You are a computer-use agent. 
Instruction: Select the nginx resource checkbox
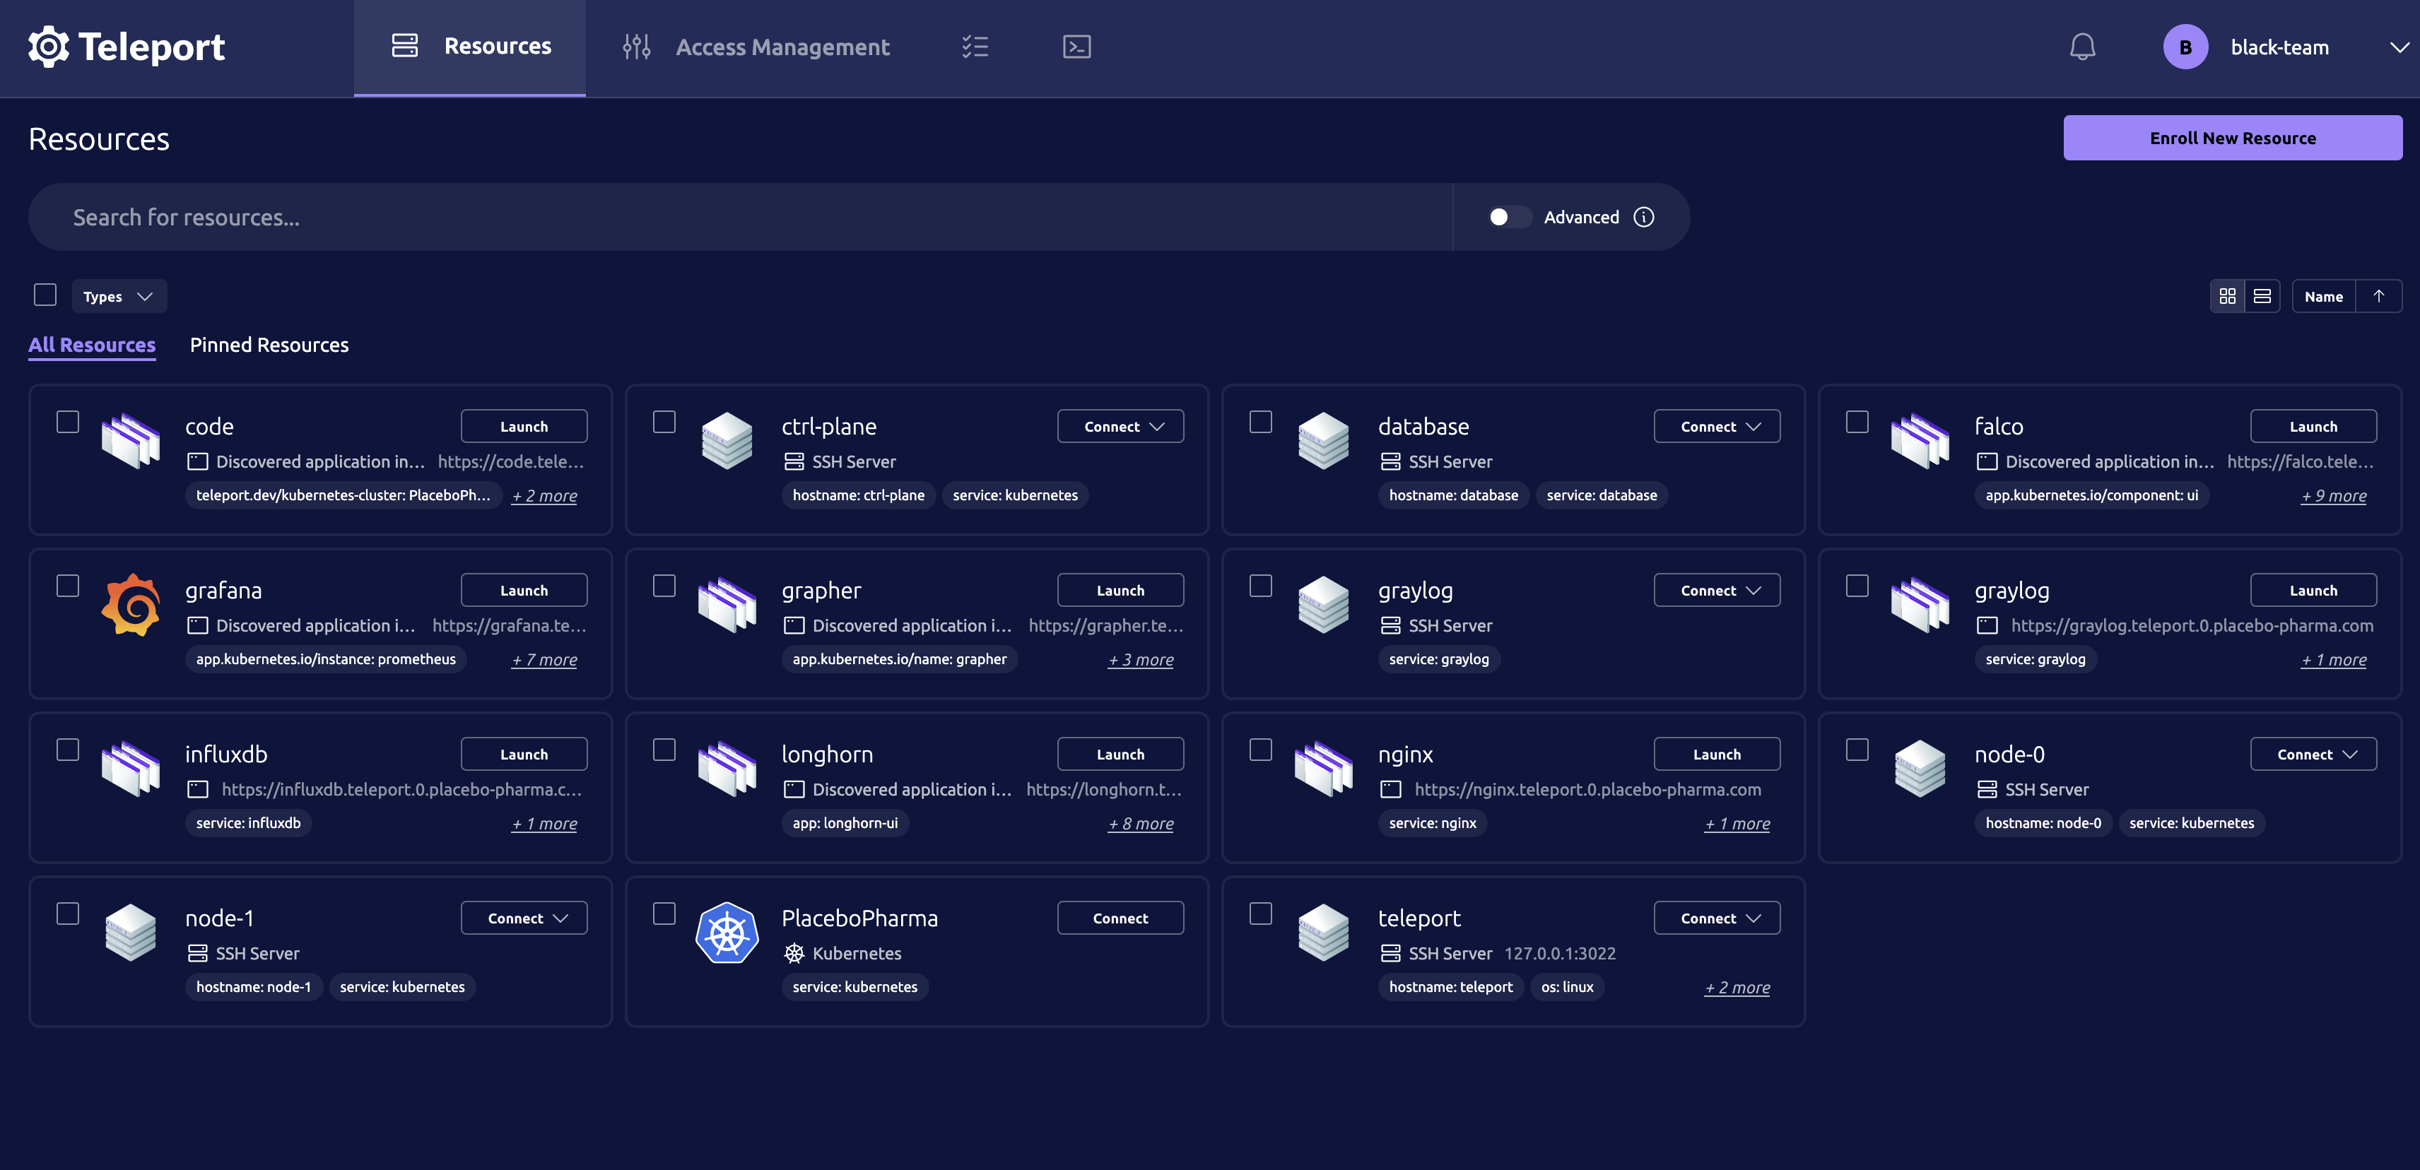point(1261,750)
